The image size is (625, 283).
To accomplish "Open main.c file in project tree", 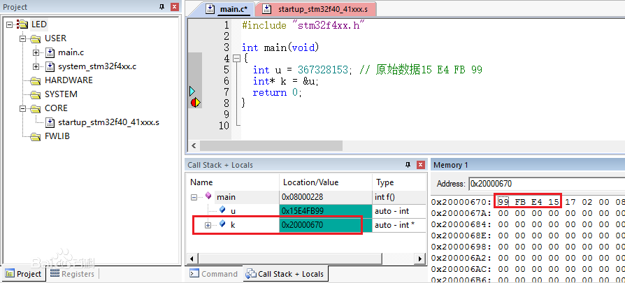I will [71, 52].
